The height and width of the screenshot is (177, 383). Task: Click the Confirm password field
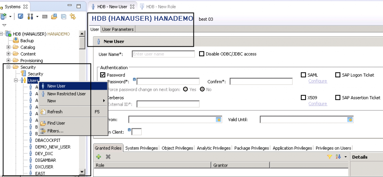pyautogui.click(x=261, y=81)
